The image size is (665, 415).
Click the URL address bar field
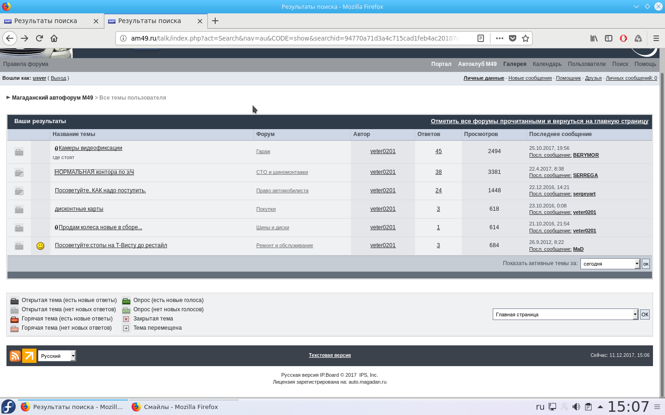coord(296,38)
